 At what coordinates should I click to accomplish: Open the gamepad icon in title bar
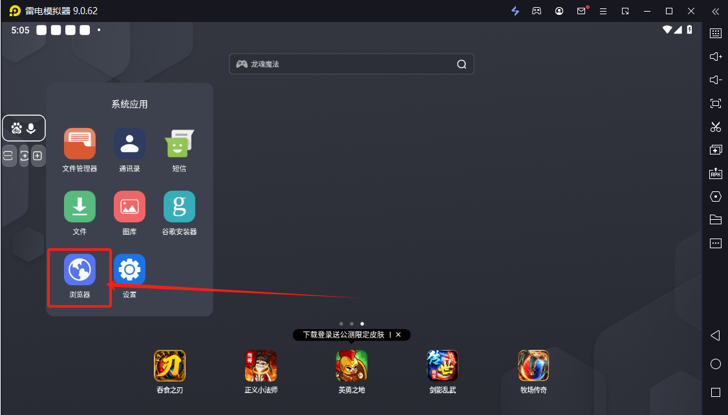tap(537, 11)
